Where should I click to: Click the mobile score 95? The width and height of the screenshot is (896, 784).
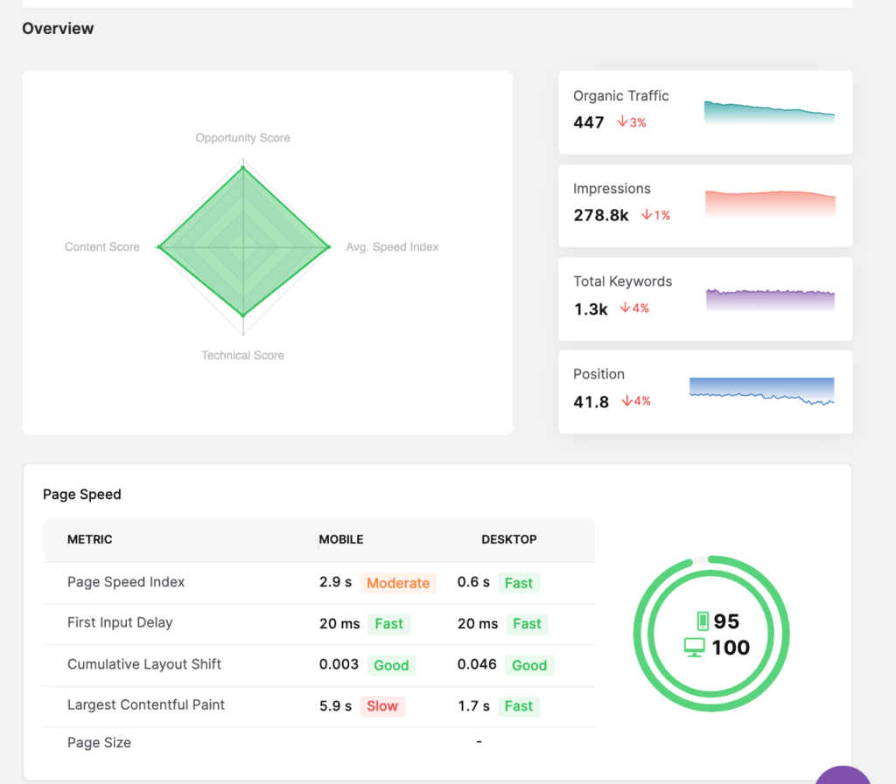pyautogui.click(x=726, y=621)
